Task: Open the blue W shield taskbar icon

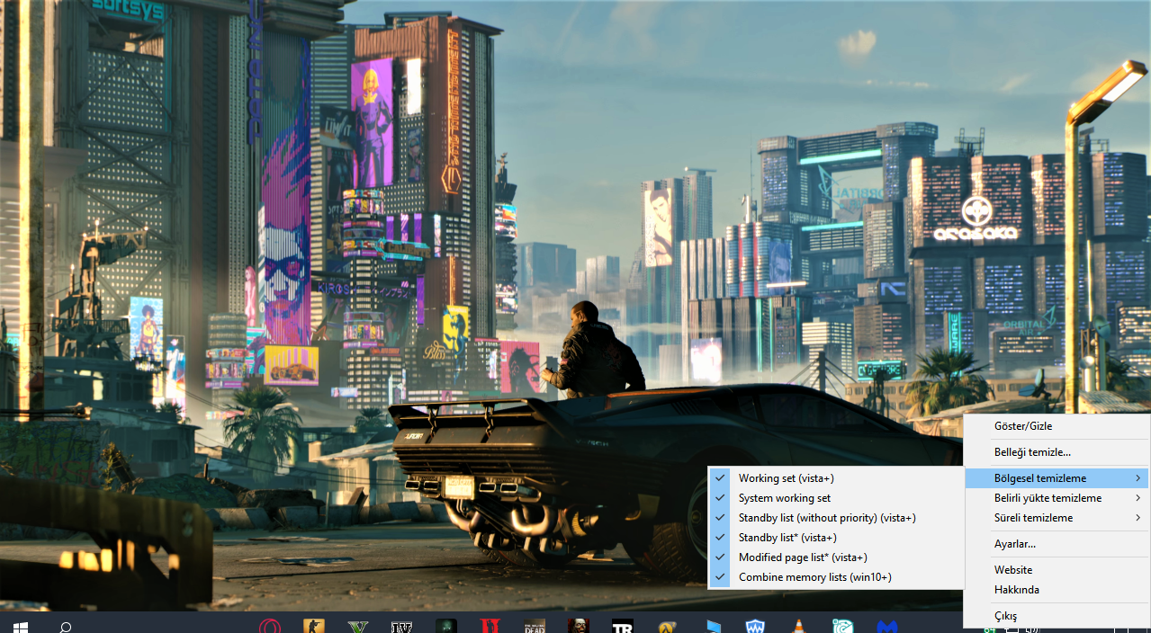Action: pos(755,626)
